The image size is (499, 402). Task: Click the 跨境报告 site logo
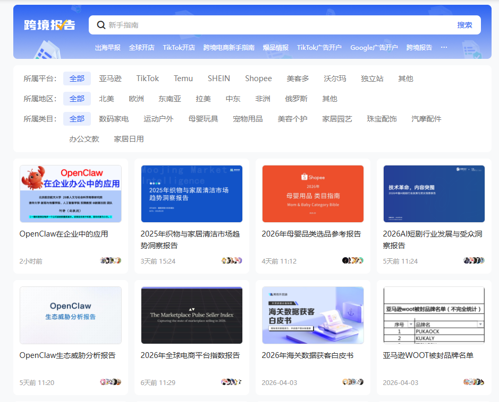(49, 25)
